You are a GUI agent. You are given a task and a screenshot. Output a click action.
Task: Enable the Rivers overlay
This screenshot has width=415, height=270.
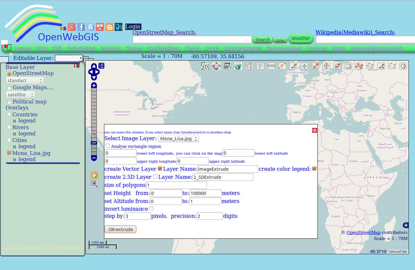(x=9, y=127)
